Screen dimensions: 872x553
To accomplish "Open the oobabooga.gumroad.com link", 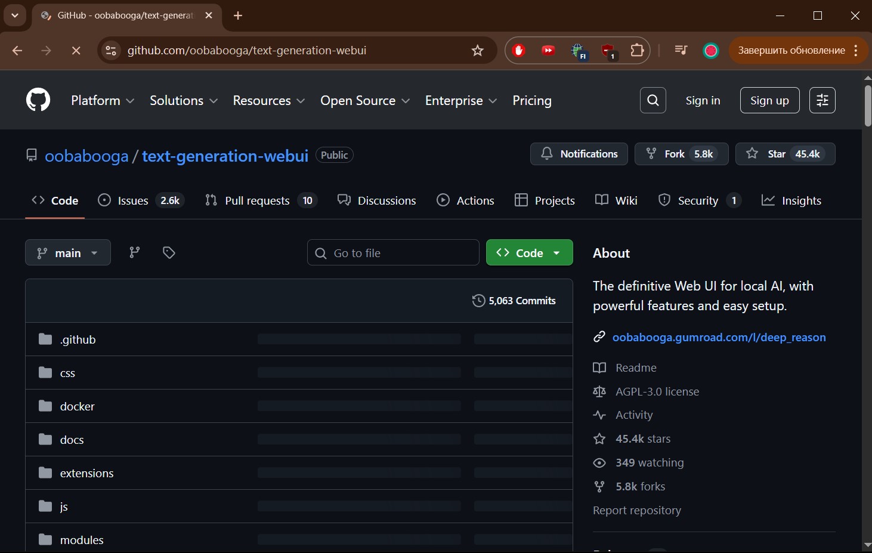I will pyautogui.click(x=719, y=338).
